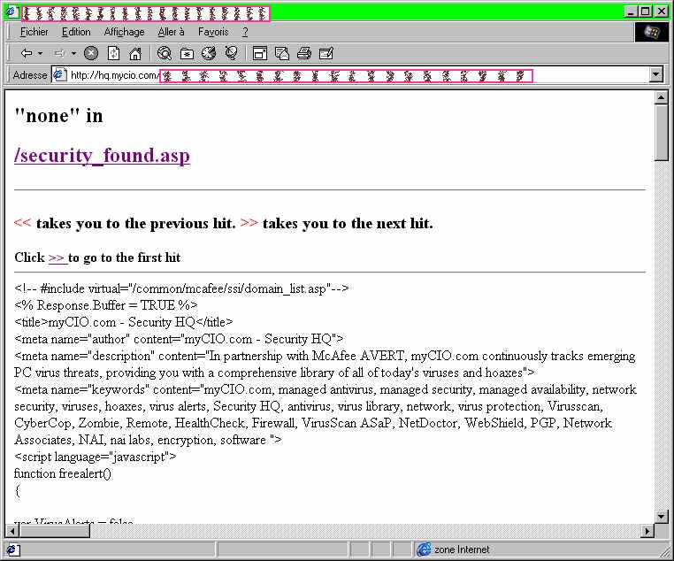The width and height of the screenshot is (674, 561).
Task: Click the Forward arrow toolbar button
Action: [x=59, y=53]
